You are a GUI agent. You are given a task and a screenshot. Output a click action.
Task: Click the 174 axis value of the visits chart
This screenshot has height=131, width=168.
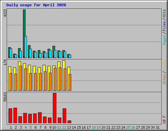point(5,62)
